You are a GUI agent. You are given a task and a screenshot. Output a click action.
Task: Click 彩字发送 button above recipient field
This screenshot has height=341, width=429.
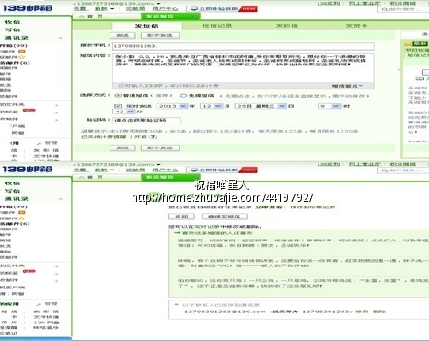pyautogui.click(x=160, y=36)
